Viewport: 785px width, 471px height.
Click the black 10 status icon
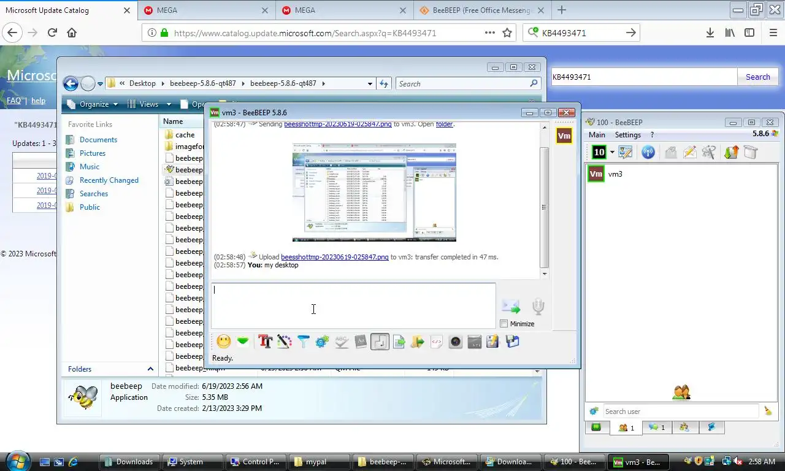[599, 152]
